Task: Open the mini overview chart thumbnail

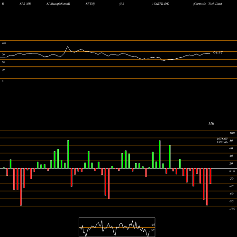Action: point(117,227)
